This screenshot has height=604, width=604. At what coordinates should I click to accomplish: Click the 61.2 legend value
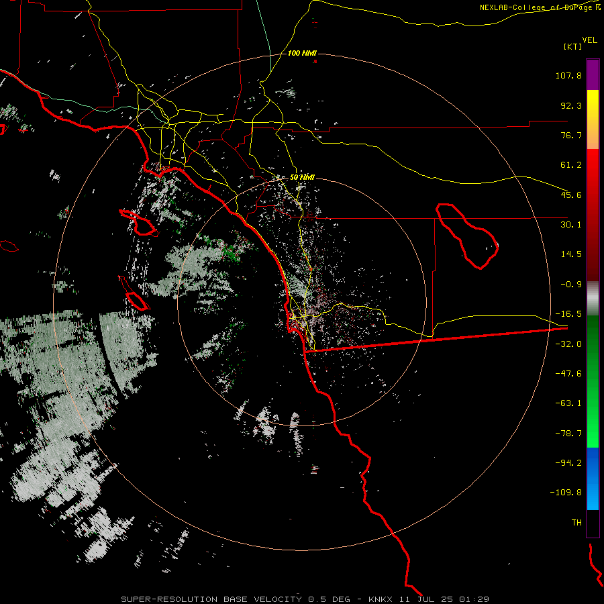pyautogui.click(x=571, y=165)
